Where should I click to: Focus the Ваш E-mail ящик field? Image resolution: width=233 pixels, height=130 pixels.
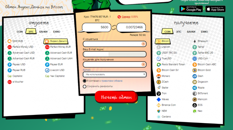pyautogui.click(x=115, y=54)
